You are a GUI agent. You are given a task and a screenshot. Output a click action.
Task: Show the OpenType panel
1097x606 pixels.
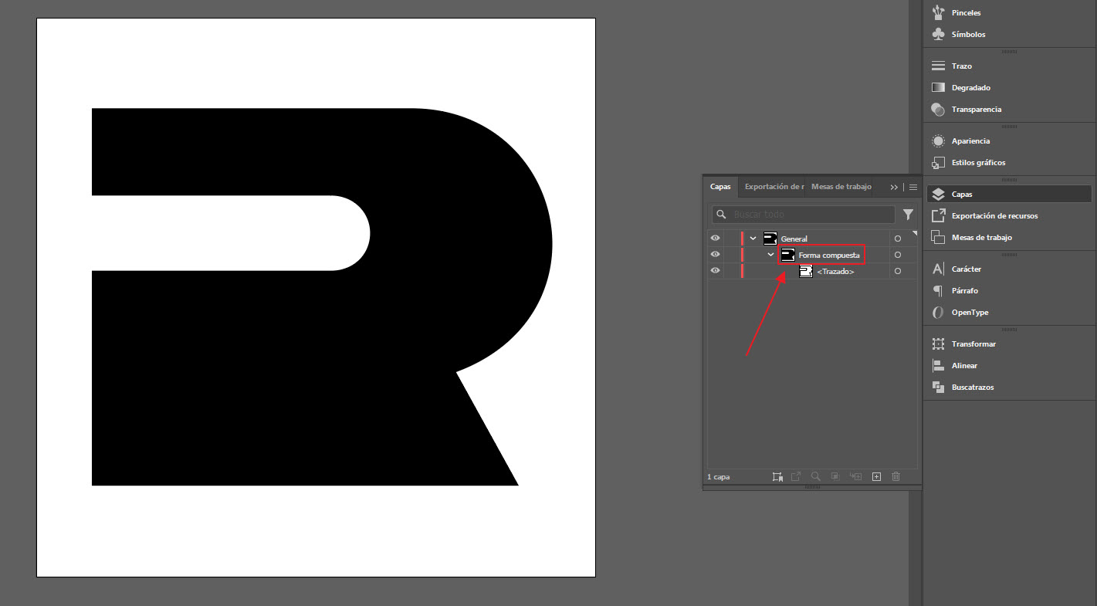1009,313
